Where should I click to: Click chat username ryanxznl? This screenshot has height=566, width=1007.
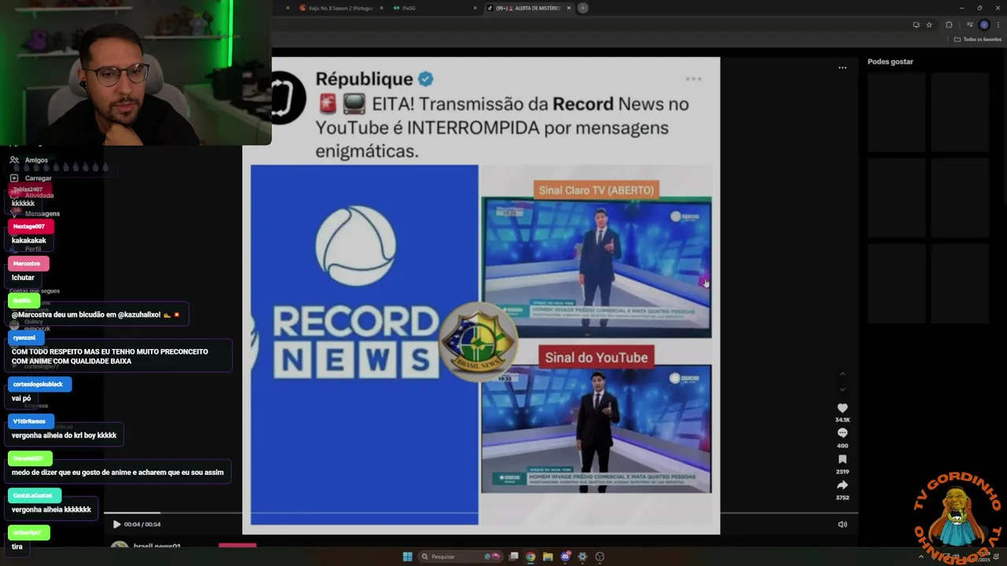24,337
